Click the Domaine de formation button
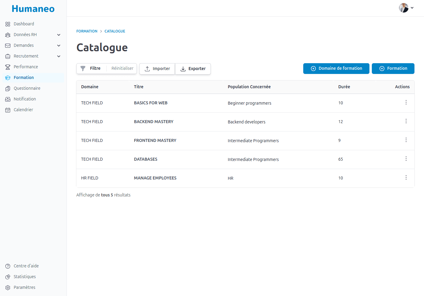This screenshot has height=296, width=424. point(336,68)
